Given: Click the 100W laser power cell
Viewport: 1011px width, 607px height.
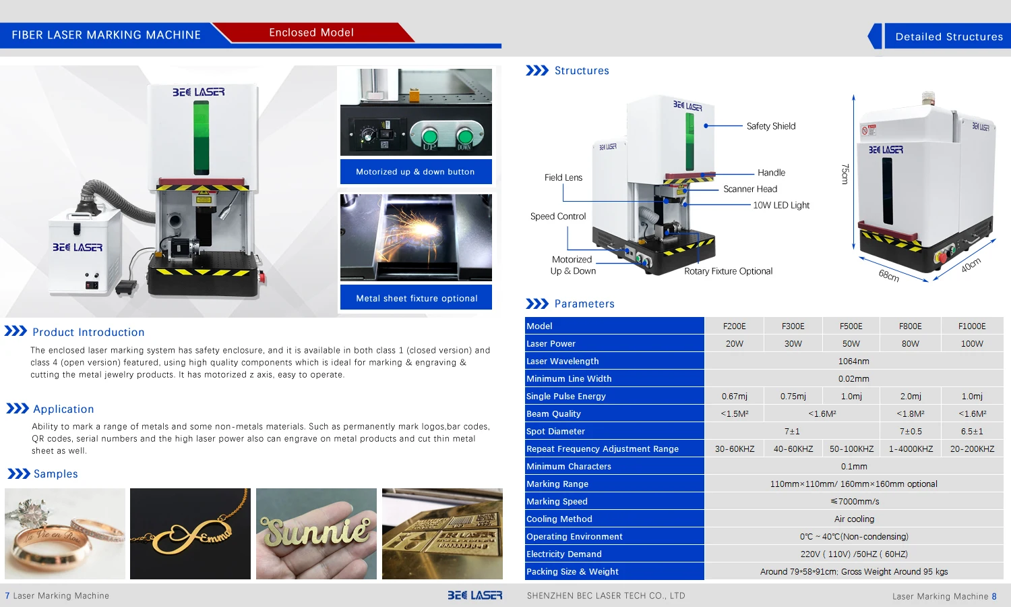Looking at the screenshot, I should click(972, 343).
